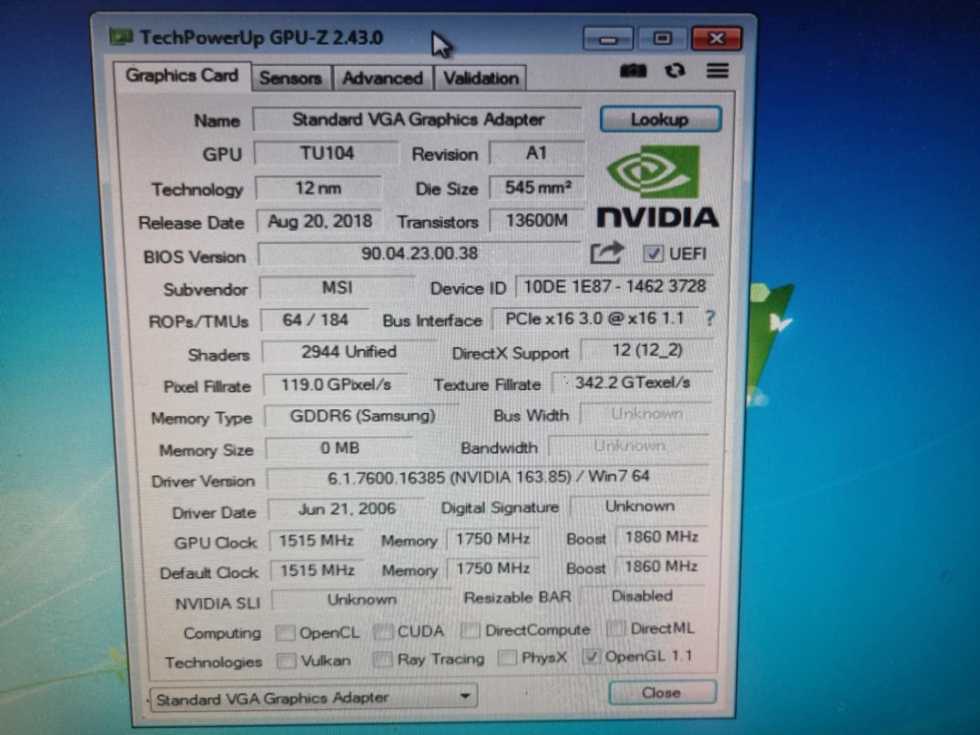This screenshot has height=735, width=980.
Task: Click the Shaders value 2944 Unified
Action: pyautogui.click(x=349, y=352)
